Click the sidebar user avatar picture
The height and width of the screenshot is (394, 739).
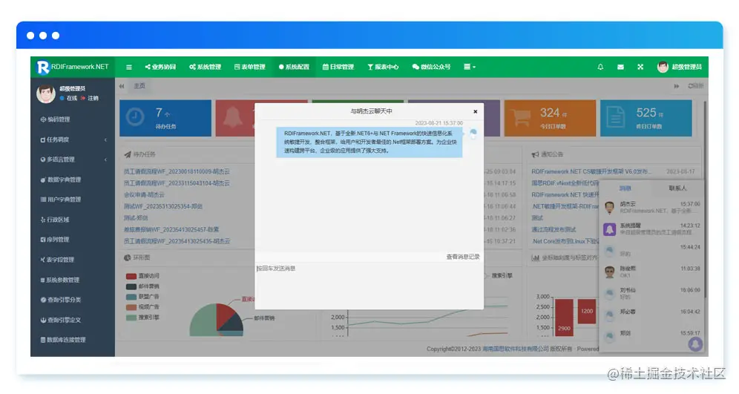tap(46, 93)
